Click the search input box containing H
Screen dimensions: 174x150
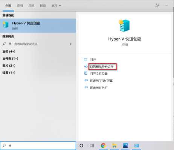(38, 145)
